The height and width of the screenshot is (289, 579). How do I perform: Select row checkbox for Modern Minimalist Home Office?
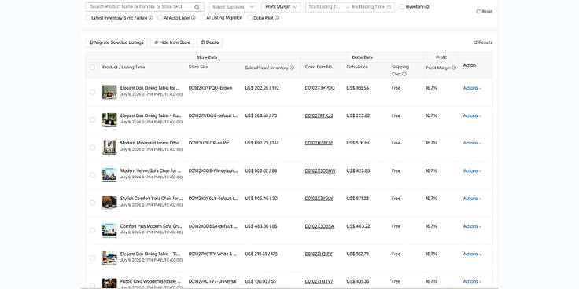point(92,148)
